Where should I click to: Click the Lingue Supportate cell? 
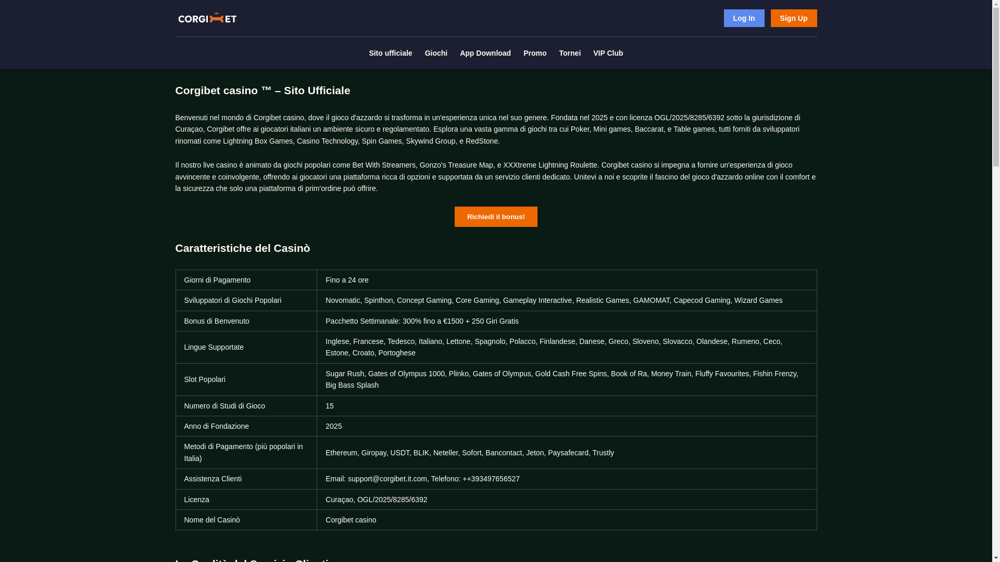point(246,347)
